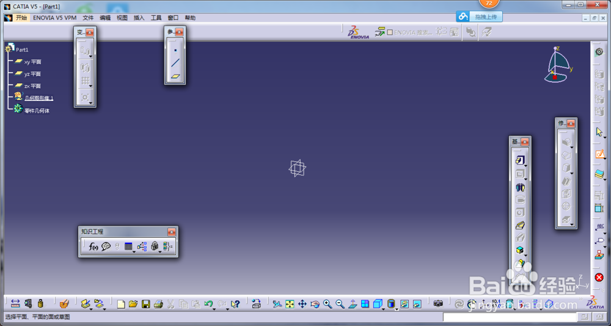Click the Pad tool in sketch-based features
Image resolution: width=611 pixels, height=326 pixels.
[x=520, y=160]
